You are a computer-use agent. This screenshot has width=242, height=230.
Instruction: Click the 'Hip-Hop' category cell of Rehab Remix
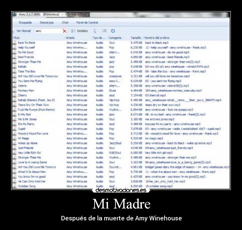(114, 100)
